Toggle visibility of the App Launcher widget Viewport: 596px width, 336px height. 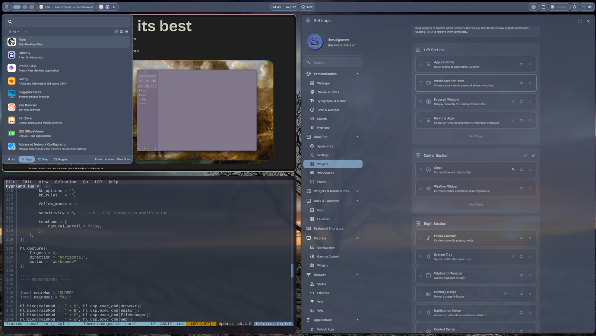521,64
